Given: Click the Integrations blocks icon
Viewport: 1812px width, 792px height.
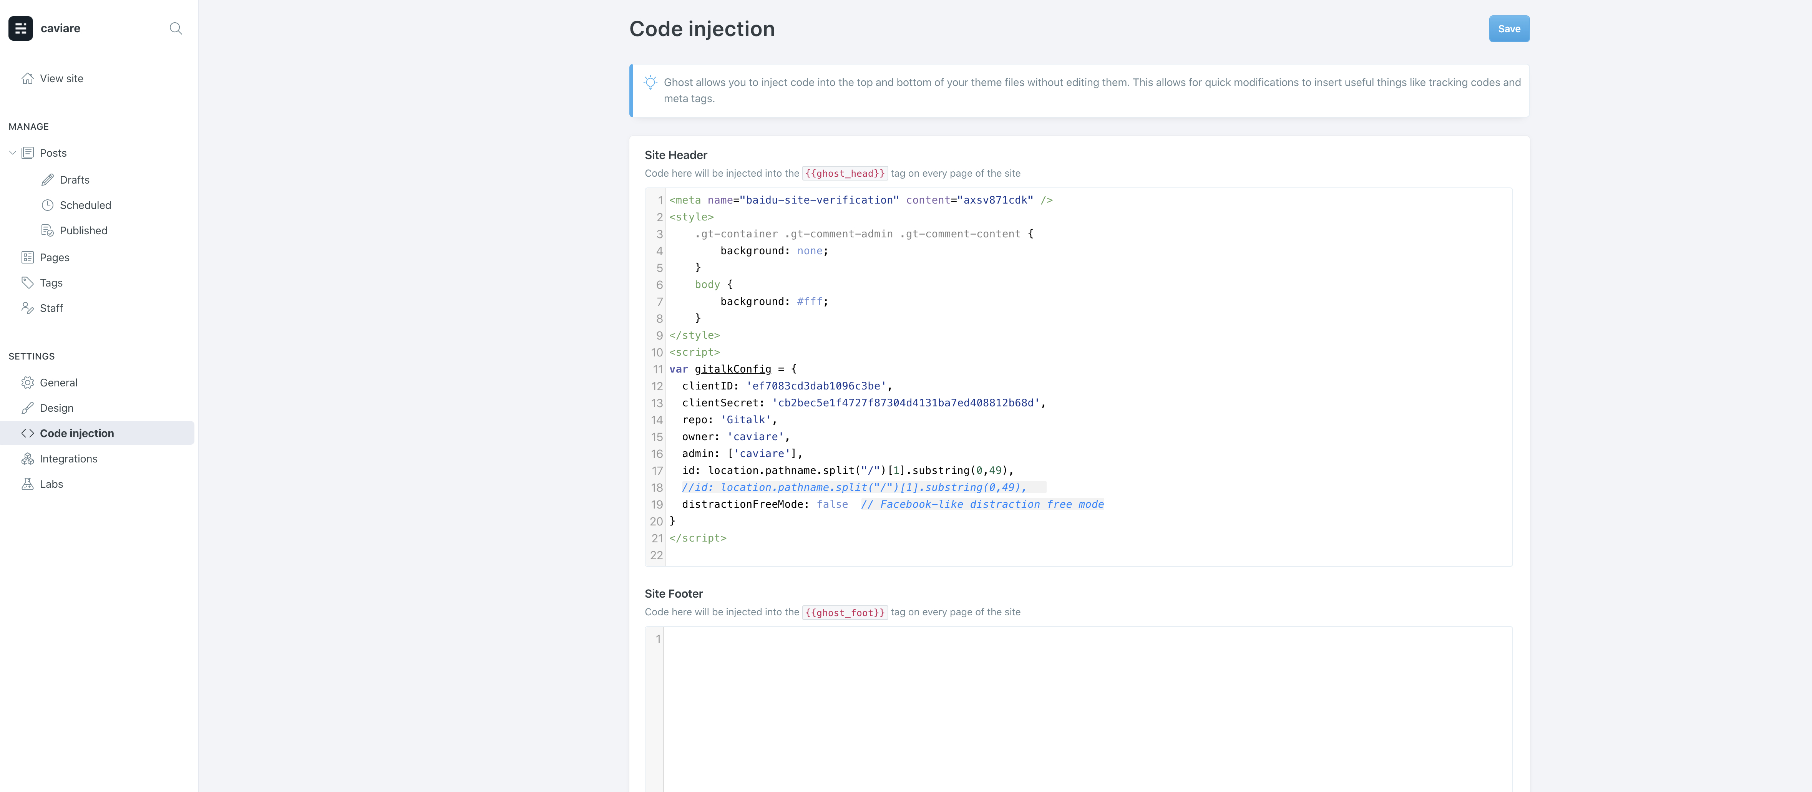Looking at the screenshot, I should (x=27, y=459).
